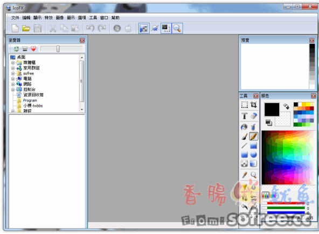Select the Pencil tool in tools panel
Image resolution: width=319 pixels, height=234 pixels.
click(253, 136)
